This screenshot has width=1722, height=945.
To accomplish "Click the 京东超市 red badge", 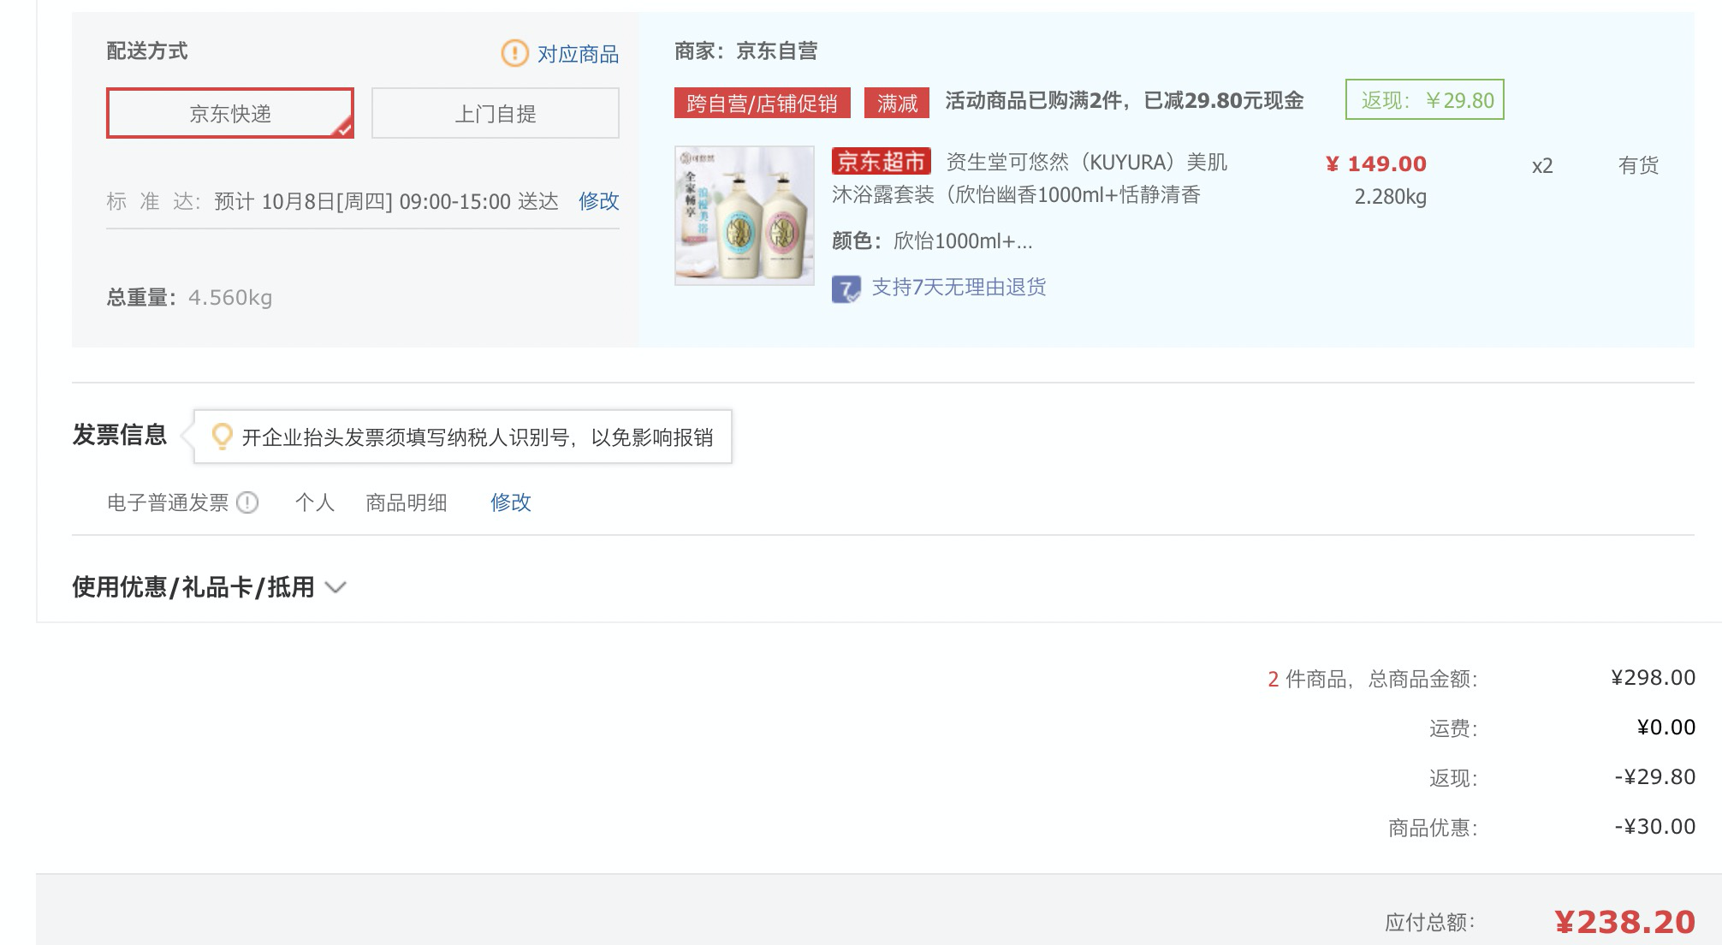I will coord(882,161).
